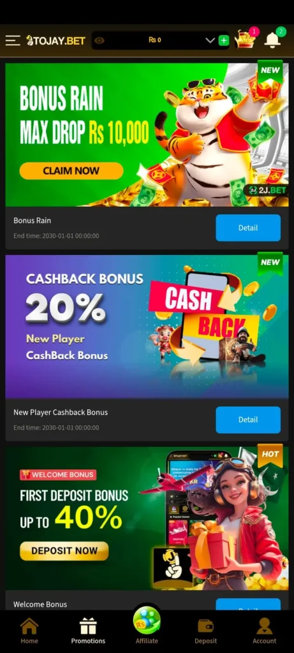Go to the Home tab

[29, 631]
